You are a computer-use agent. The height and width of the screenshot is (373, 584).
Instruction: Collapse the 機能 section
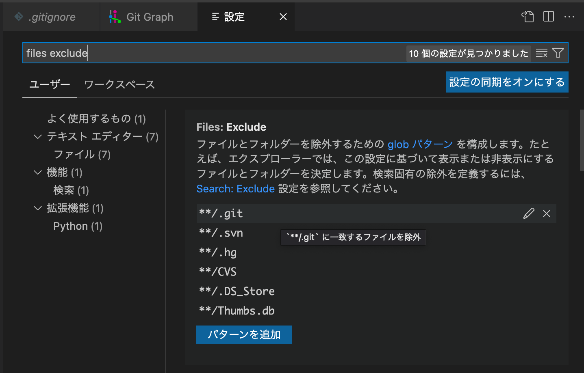coord(37,172)
